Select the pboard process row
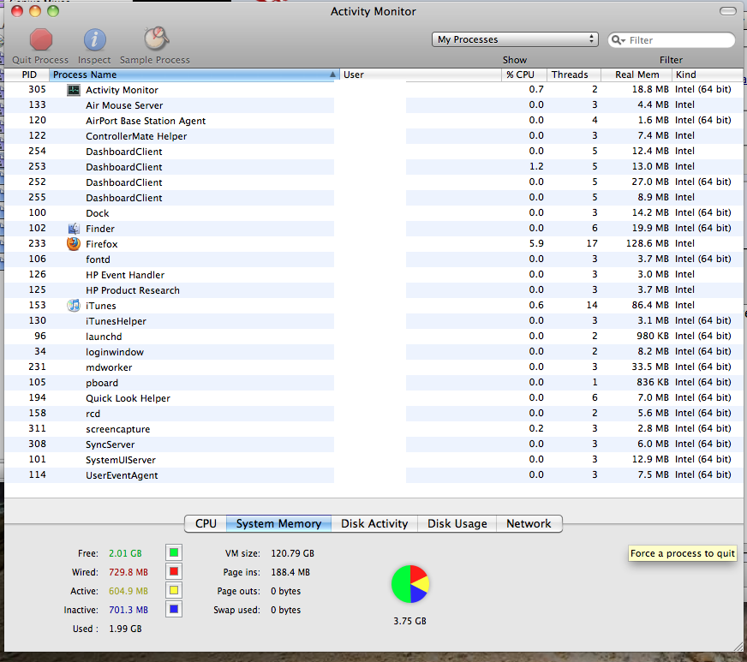This screenshot has height=662, width=747. click(373, 383)
